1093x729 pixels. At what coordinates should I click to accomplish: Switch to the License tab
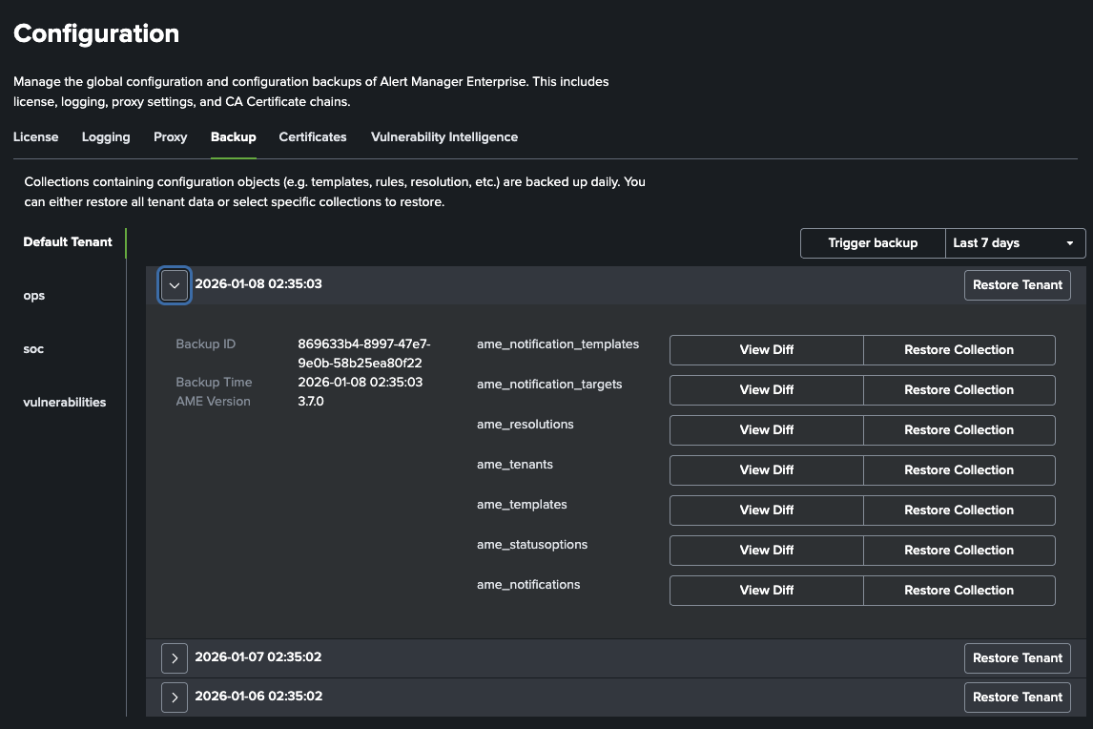(35, 137)
